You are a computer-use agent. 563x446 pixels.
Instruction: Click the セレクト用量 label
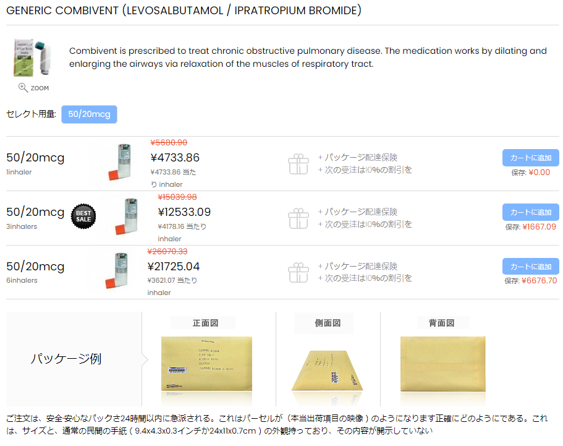[31, 114]
